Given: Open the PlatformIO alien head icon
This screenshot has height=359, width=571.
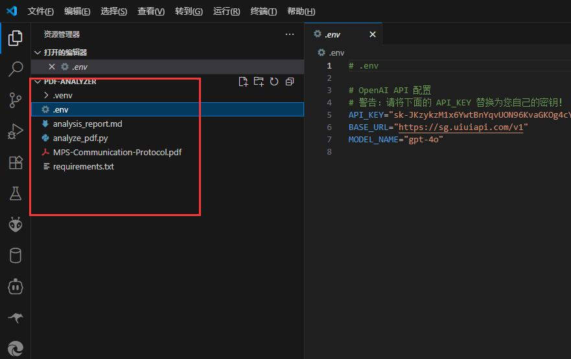Looking at the screenshot, I should 16,224.
